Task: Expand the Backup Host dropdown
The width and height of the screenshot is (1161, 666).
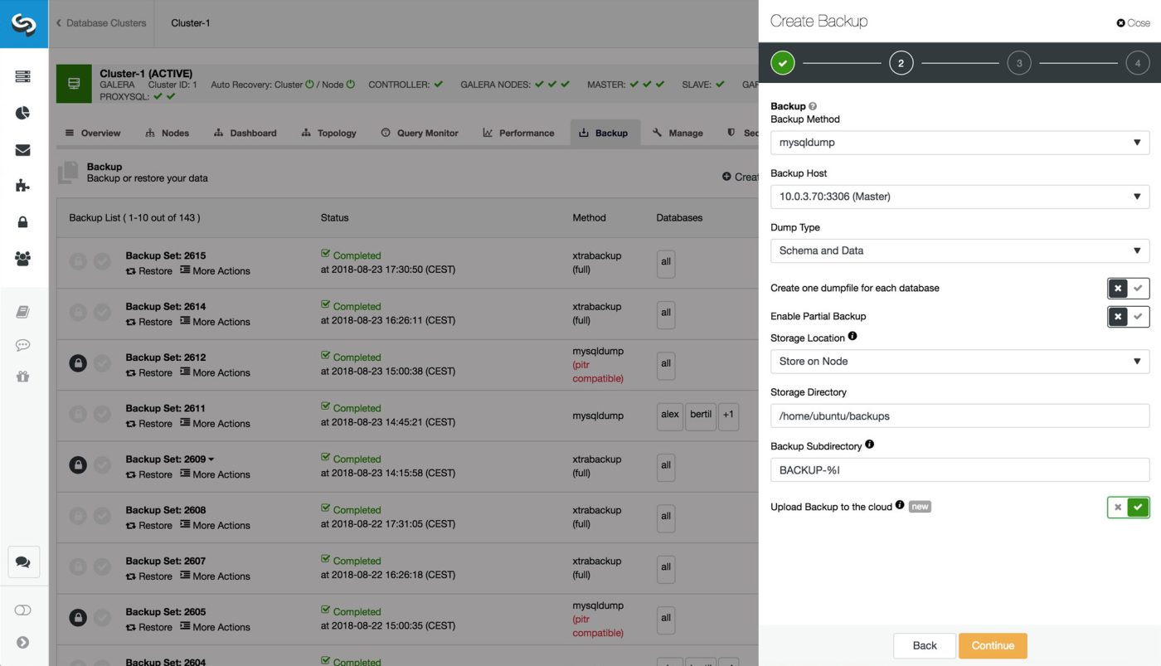Action: 959,197
